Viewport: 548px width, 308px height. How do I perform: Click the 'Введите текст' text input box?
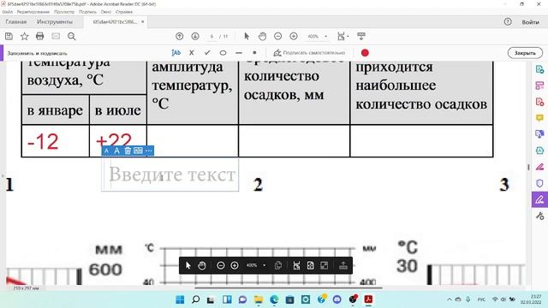point(170,175)
